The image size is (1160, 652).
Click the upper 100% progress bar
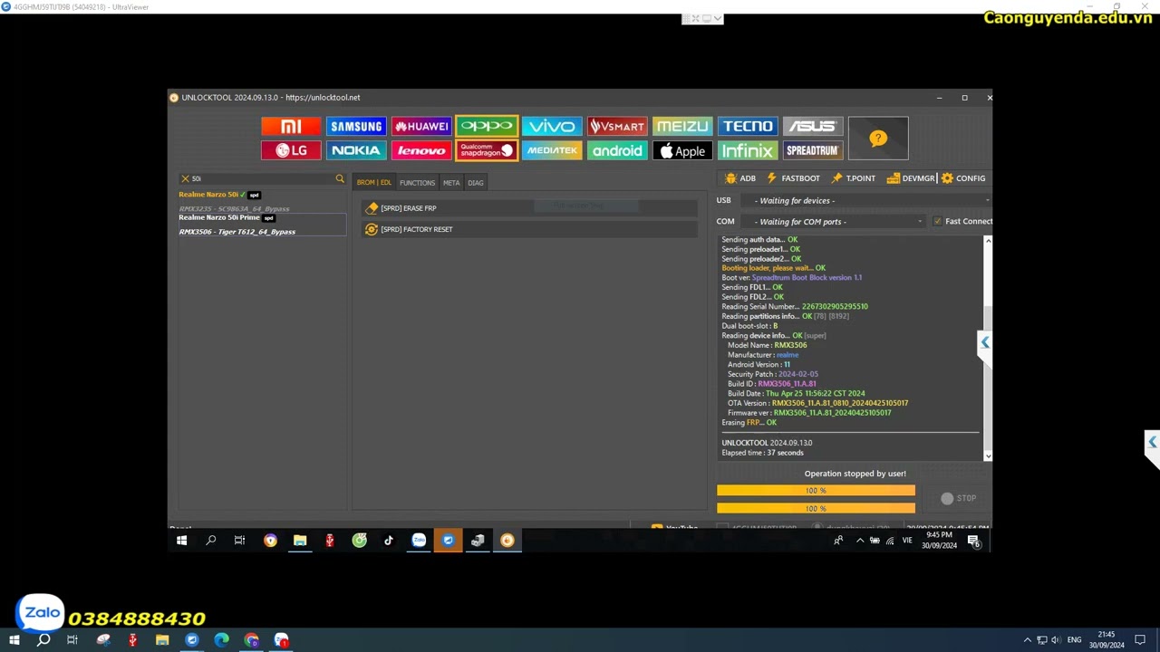pos(816,490)
